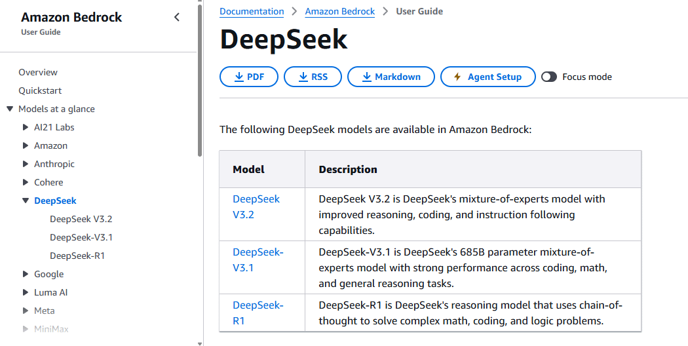Download the page as PDF

click(x=249, y=77)
